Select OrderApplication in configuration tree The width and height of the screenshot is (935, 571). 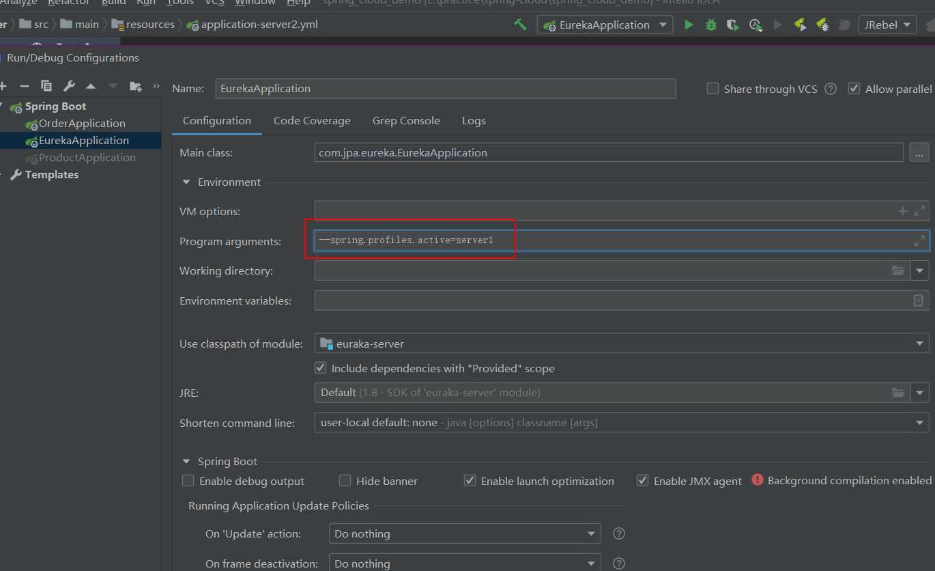tap(82, 124)
